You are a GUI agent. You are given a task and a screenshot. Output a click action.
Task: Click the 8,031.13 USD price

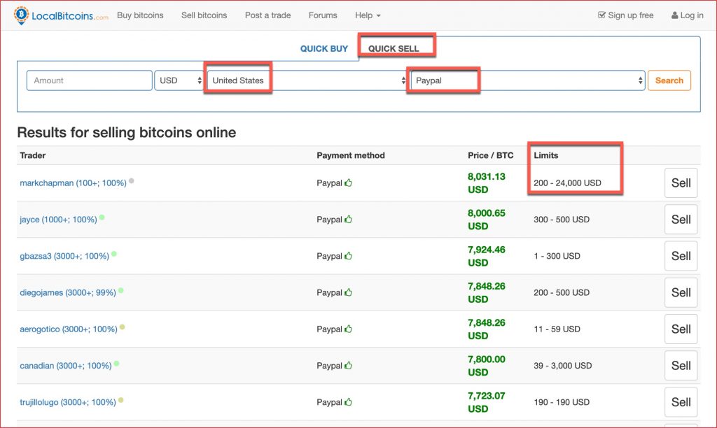[x=487, y=183]
